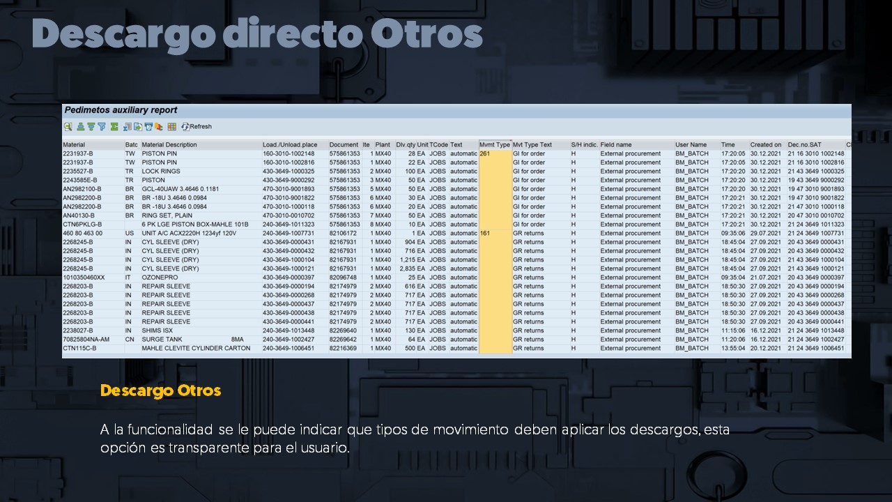Select the Material column header
Screen dimensions: 892x502
74,145
